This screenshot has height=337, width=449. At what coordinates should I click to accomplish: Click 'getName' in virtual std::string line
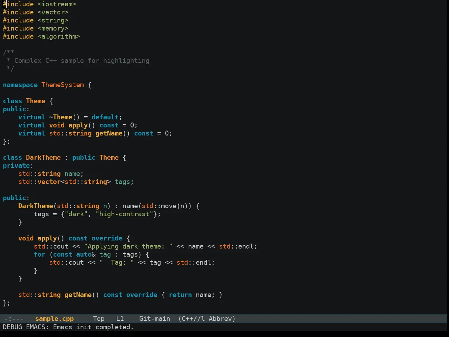109,133
